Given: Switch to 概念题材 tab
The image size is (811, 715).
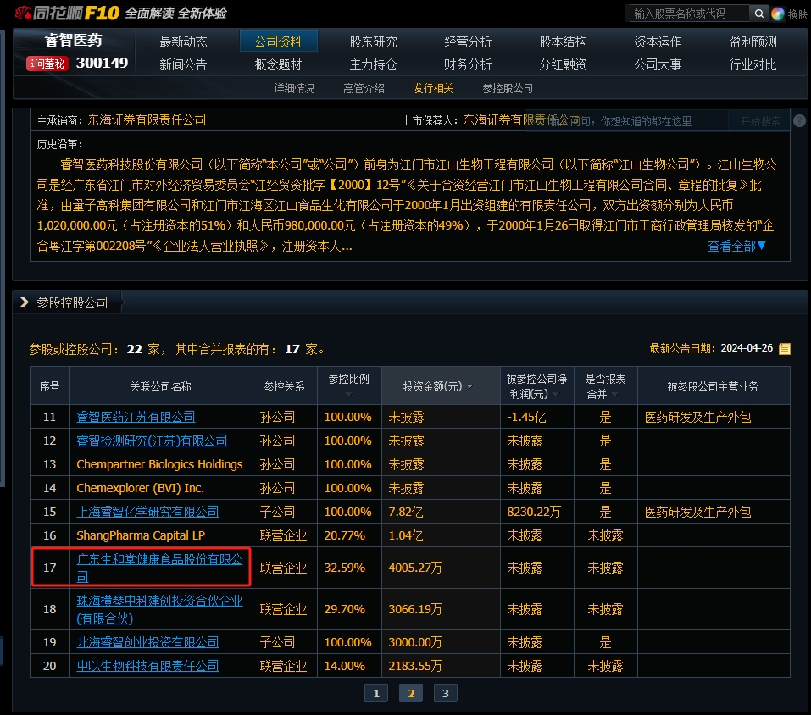Looking at the screenshot, I should (x=278, y=64).
